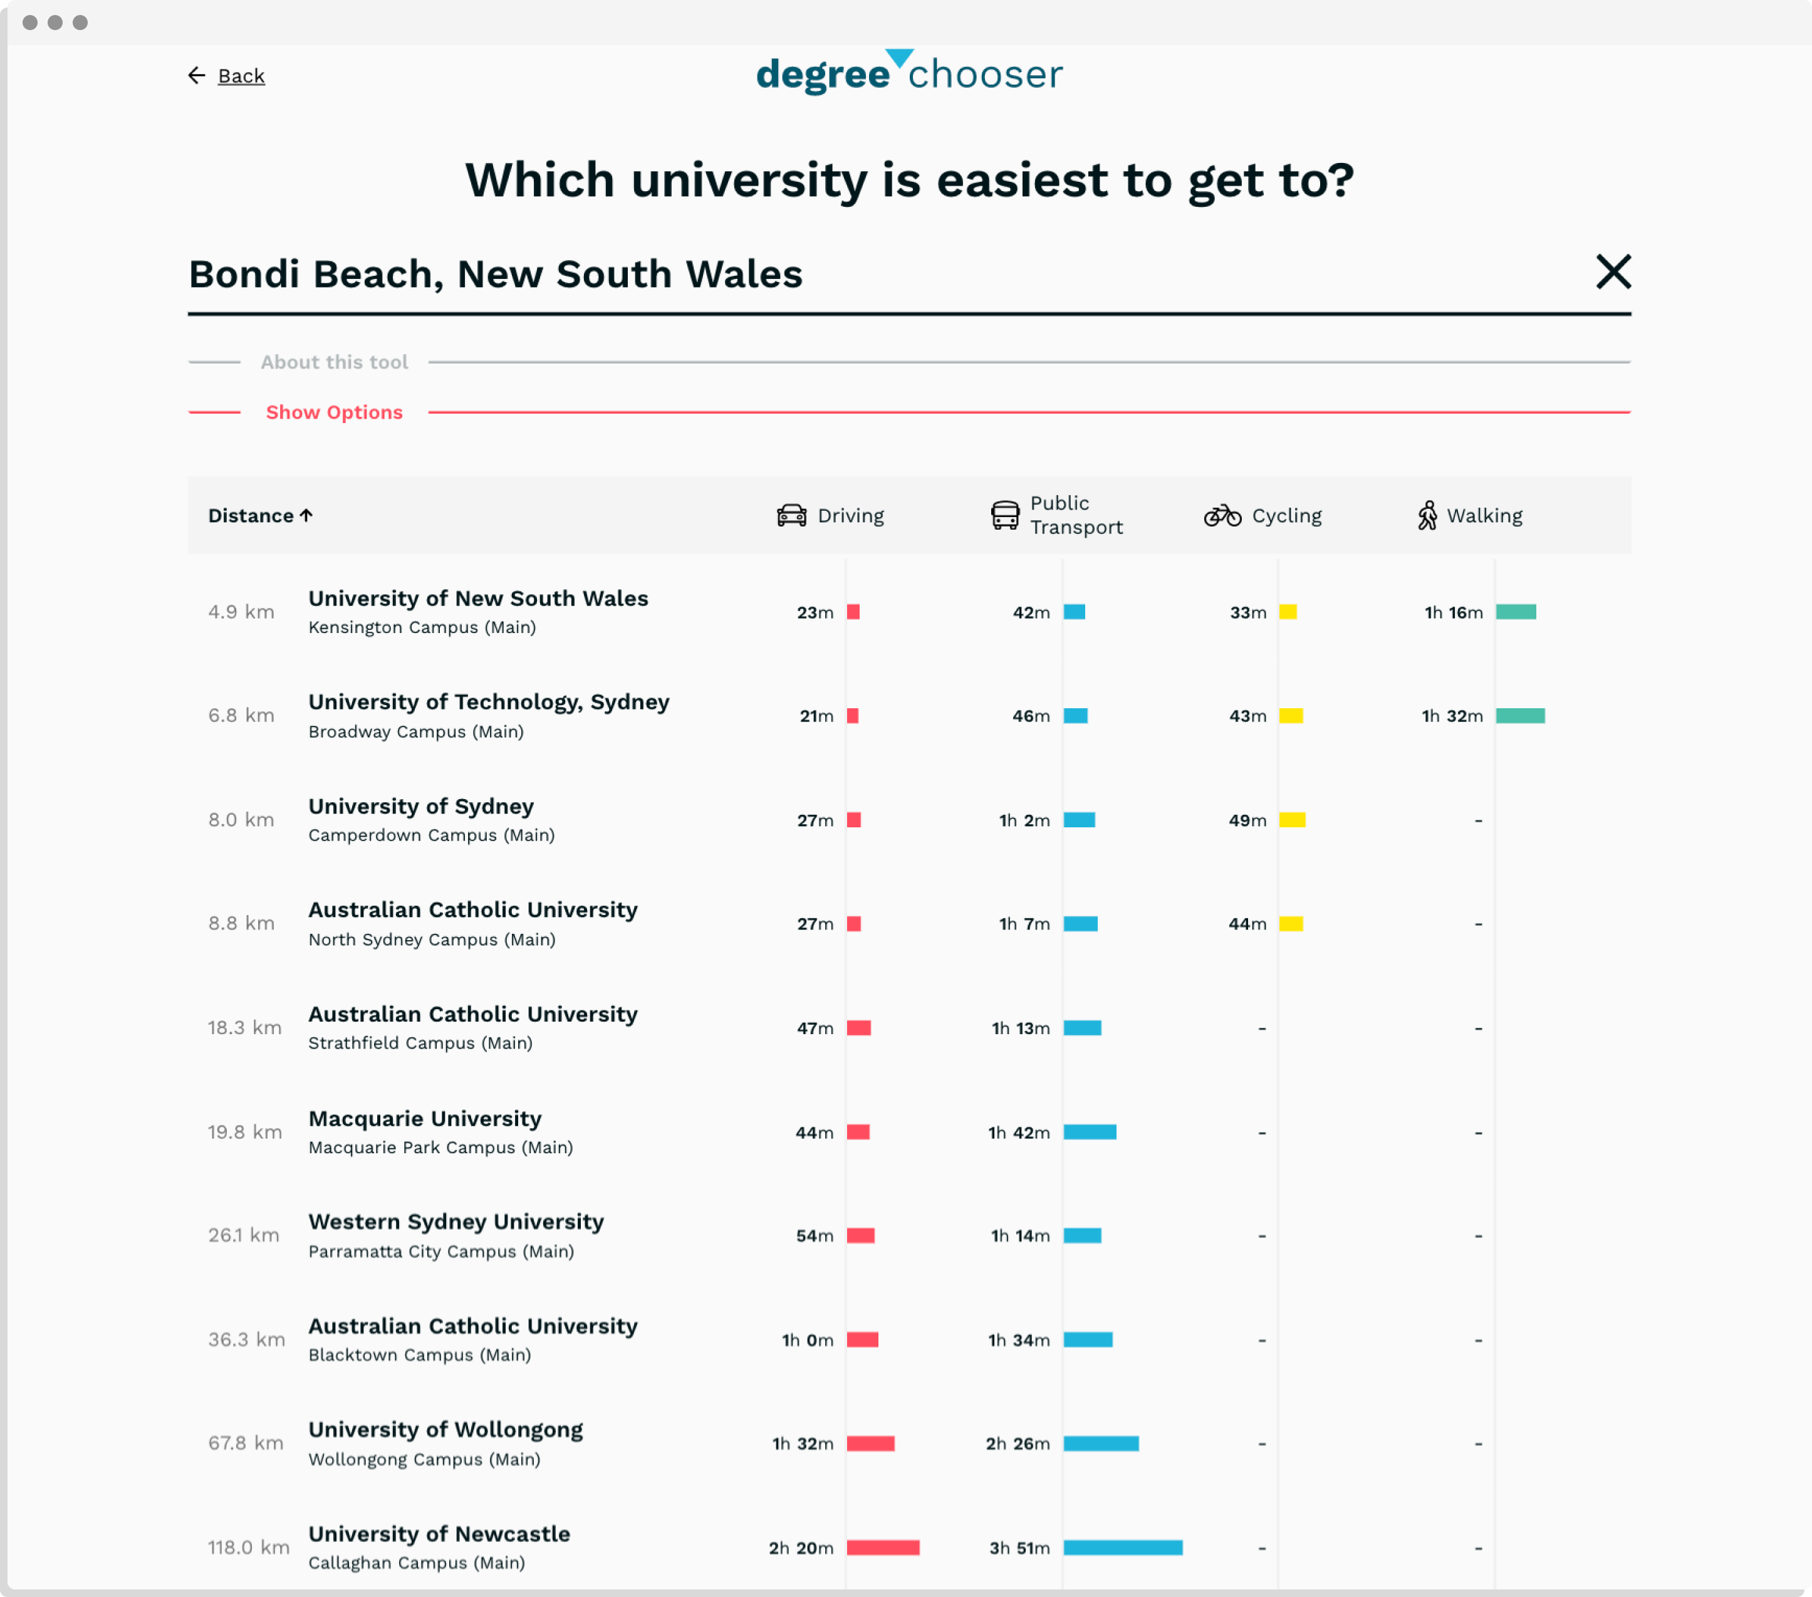
Task: Expand Show Options
Action: point(334,412)
